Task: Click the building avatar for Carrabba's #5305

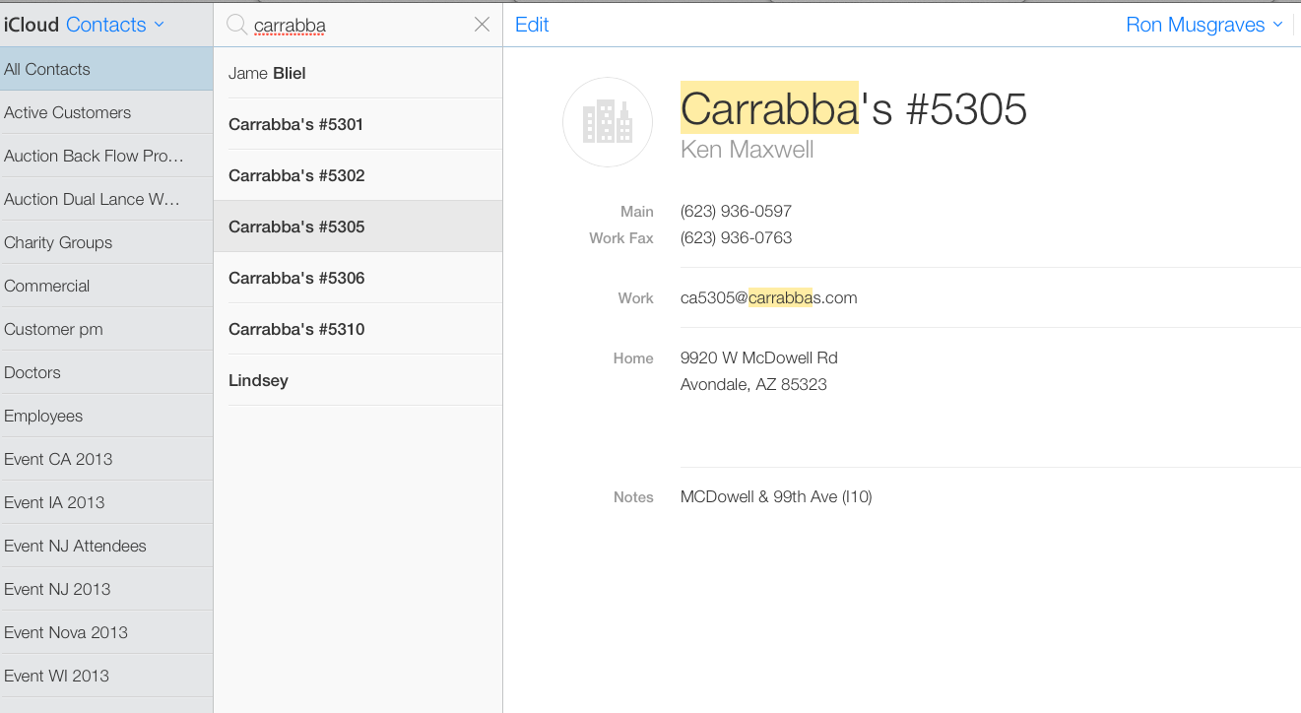Action: coord(608,122)
